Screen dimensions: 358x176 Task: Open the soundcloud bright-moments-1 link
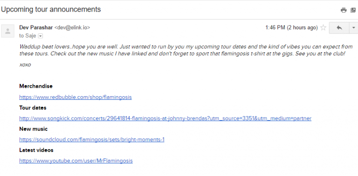(x=92, y=140)
